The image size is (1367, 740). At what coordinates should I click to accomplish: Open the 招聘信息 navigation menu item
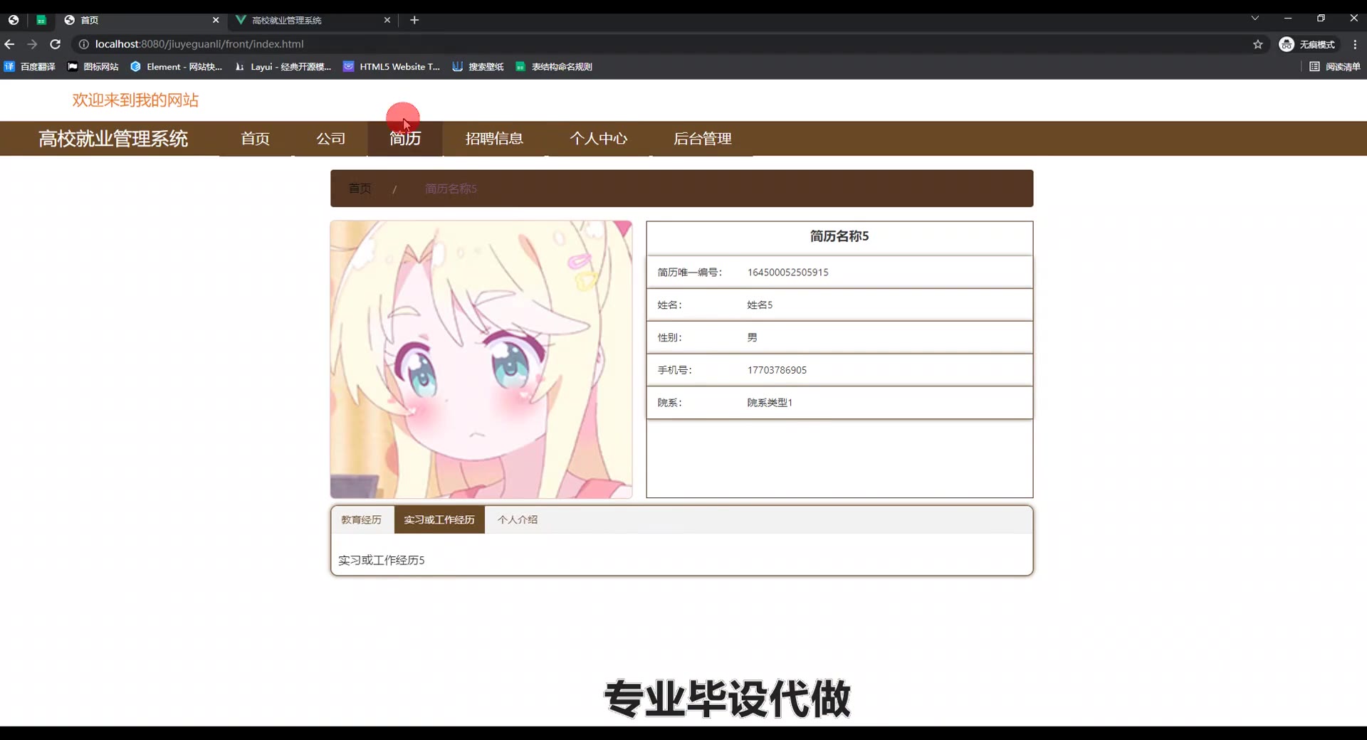(495, 139)
